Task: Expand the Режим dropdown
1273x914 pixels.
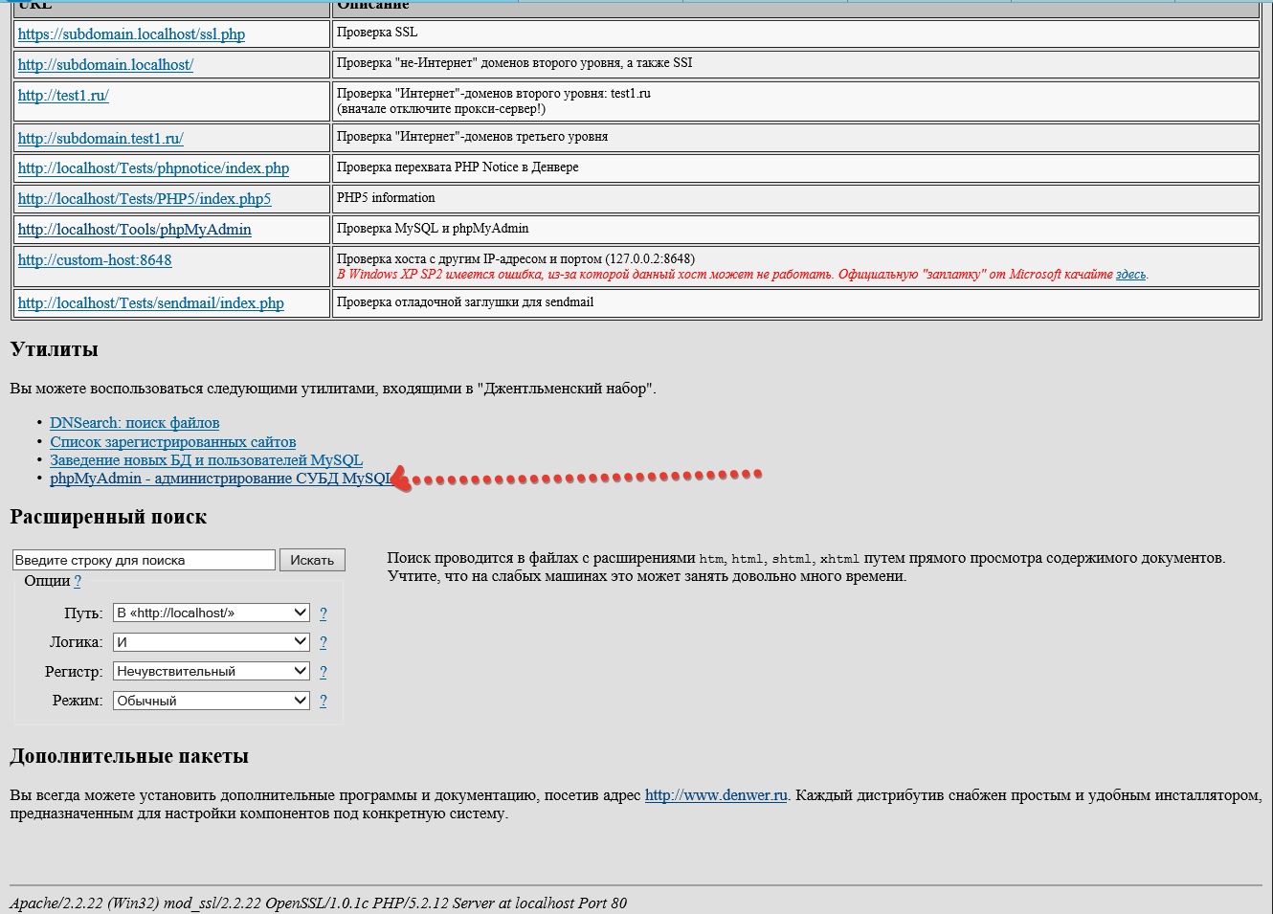Action: [212, 701]
